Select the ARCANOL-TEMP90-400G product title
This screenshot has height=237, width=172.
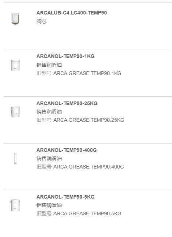[x=66, y=150]
